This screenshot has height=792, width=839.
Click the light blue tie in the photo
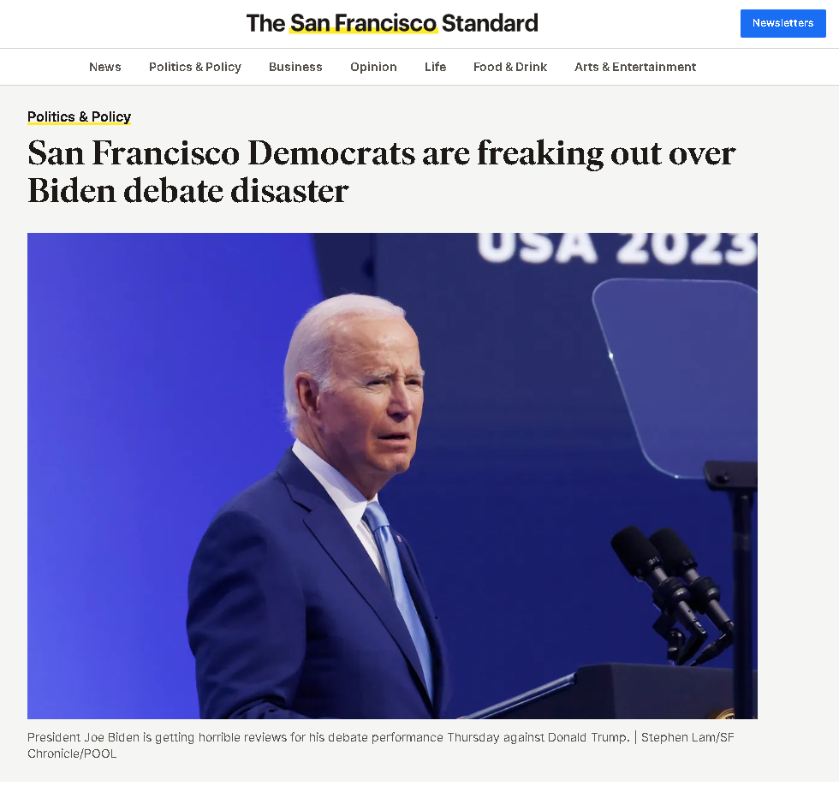(399, 594)
